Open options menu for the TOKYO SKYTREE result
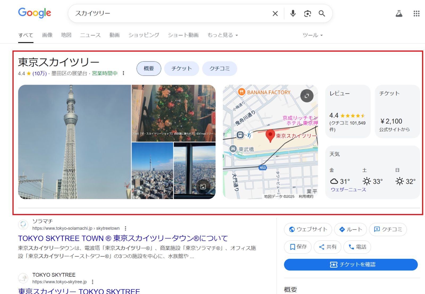 pos(92,282)
